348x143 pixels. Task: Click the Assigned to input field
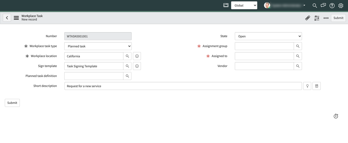(x=264, y=56)
